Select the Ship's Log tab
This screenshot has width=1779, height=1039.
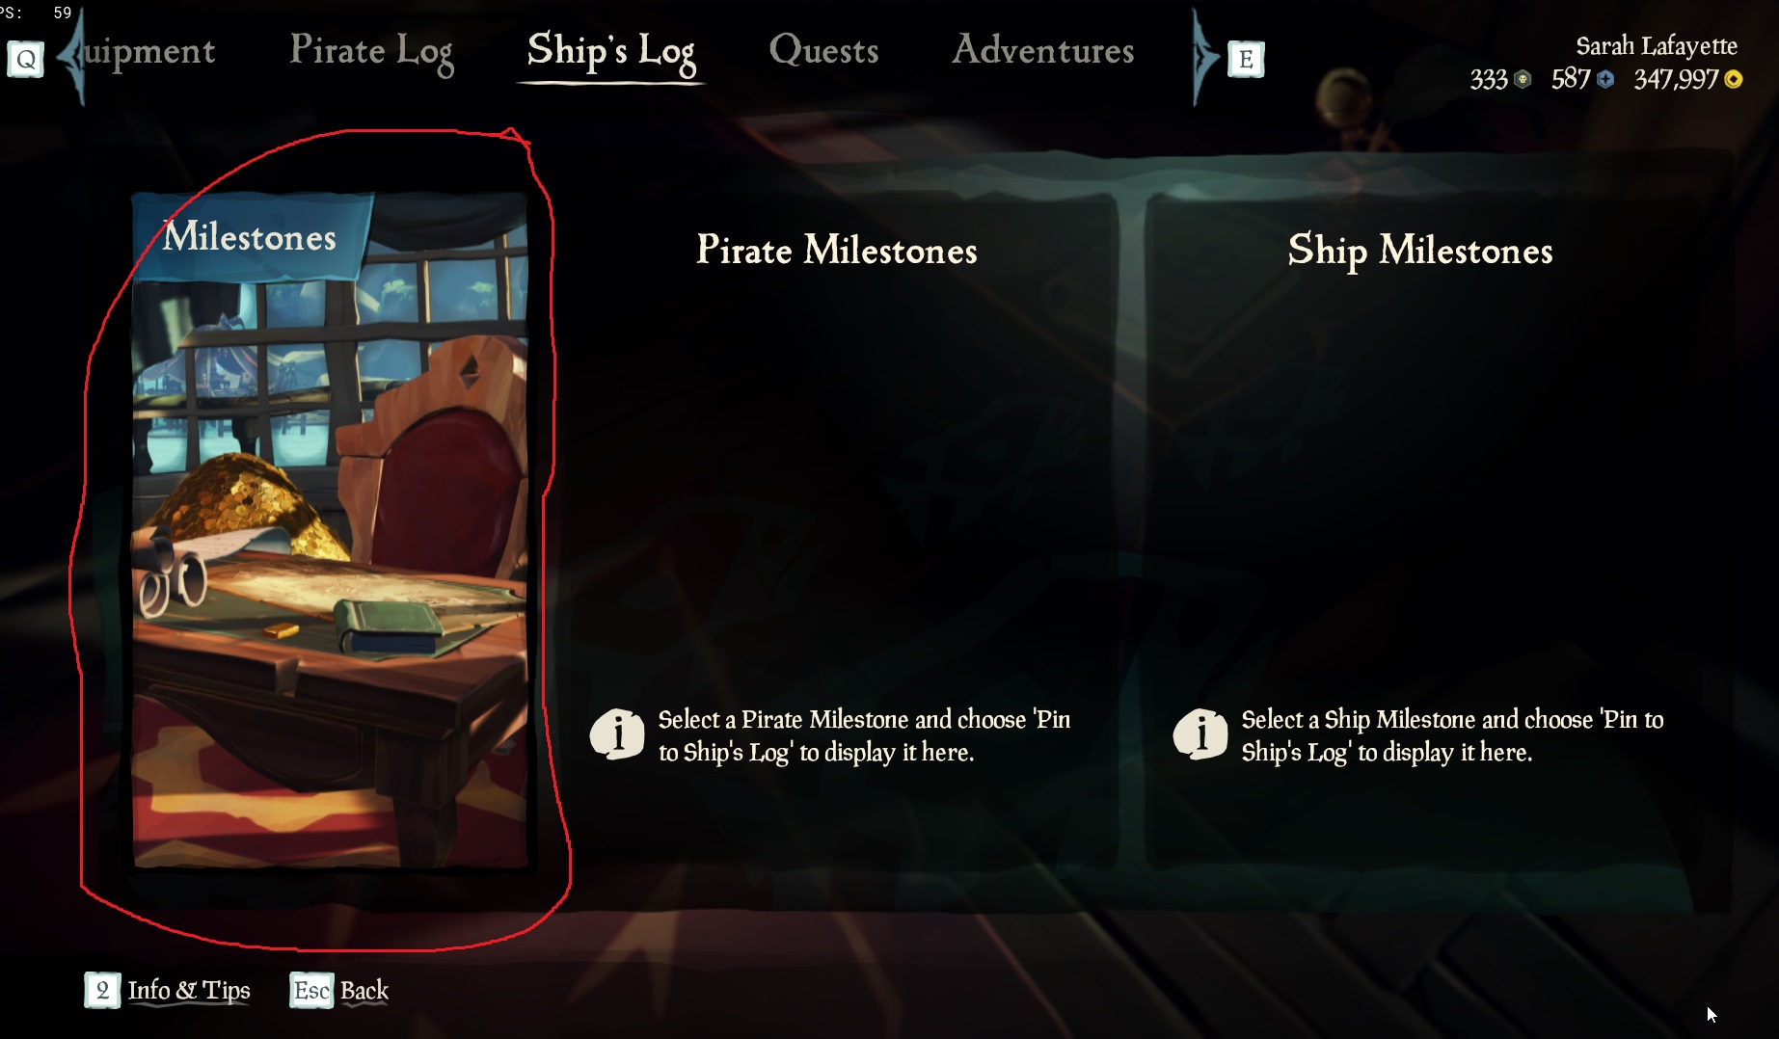tap(611, 53)
